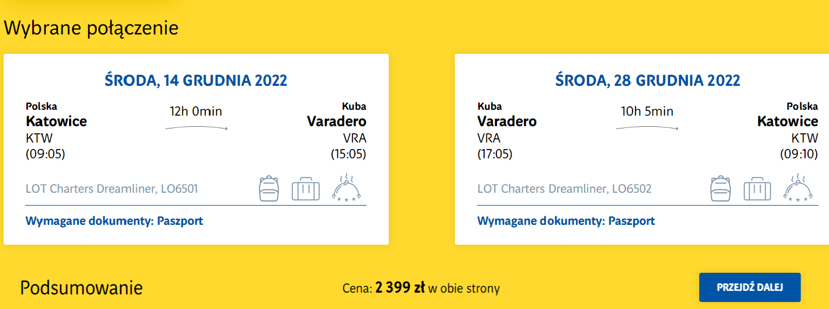Click the Podsumowanie section title
829x309 pixels.
(x=81, y=288)
